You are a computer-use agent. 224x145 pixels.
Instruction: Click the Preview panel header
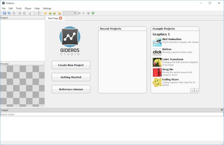(x=22, y=64)
